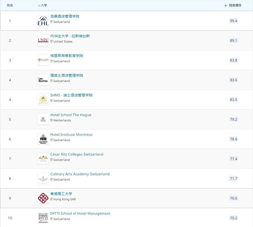Click rank number 10
The height and width of the screenshot is (227, 253).
pos(10,218)
